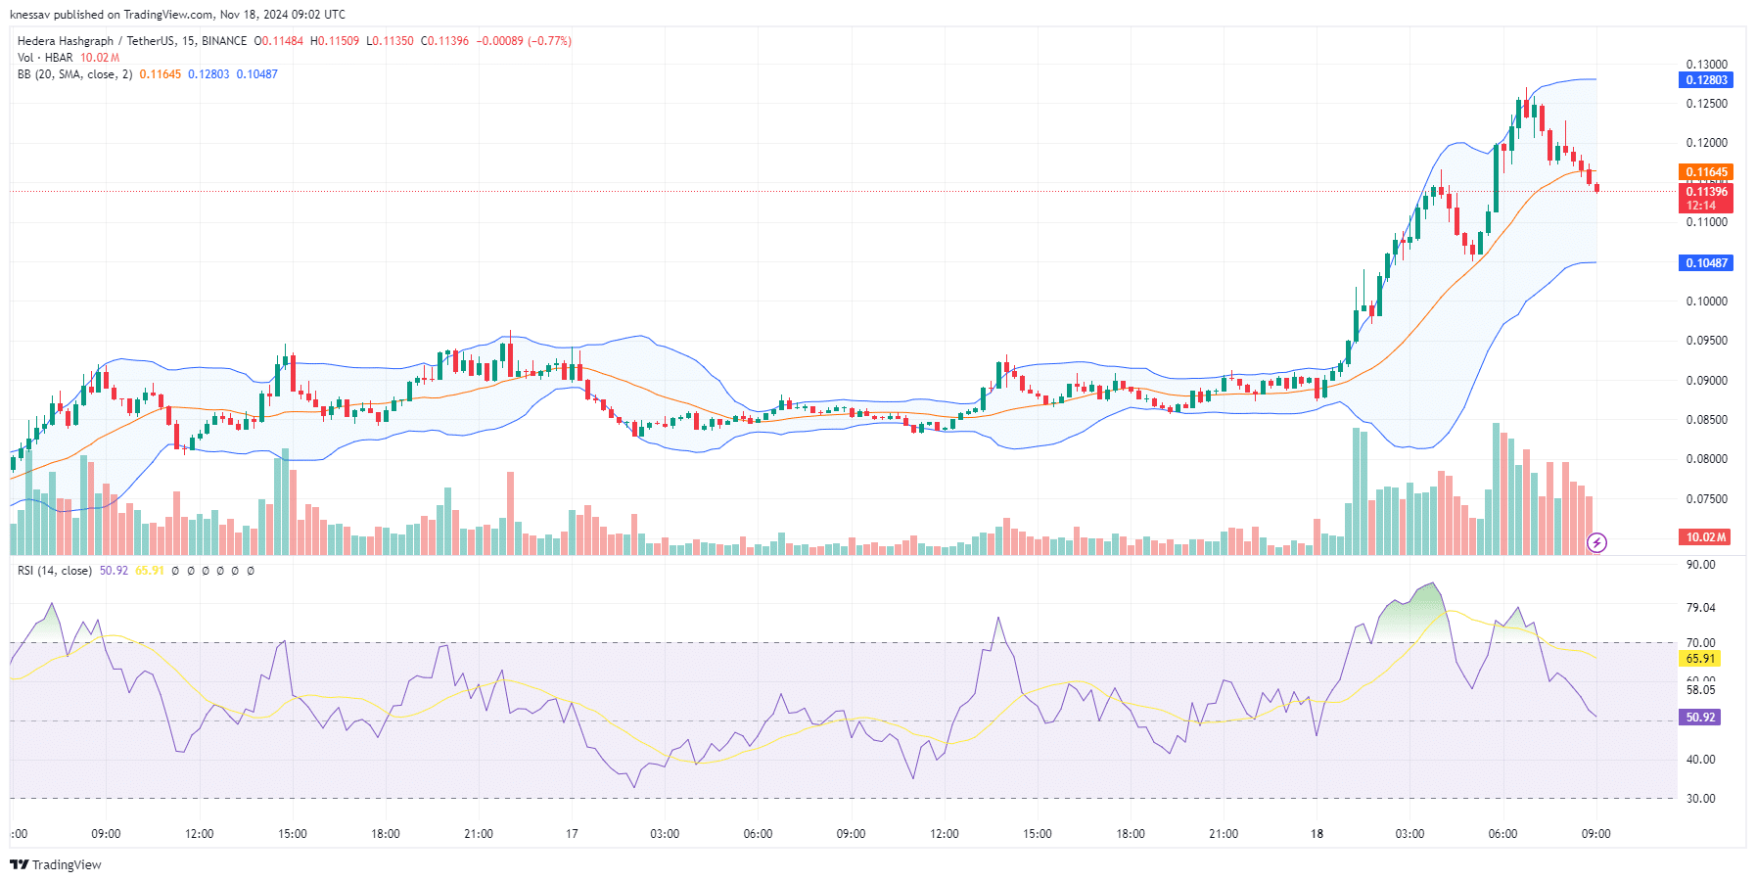
Task: Click the 0.11645 value in the BB legend
Action: [161, 74]
